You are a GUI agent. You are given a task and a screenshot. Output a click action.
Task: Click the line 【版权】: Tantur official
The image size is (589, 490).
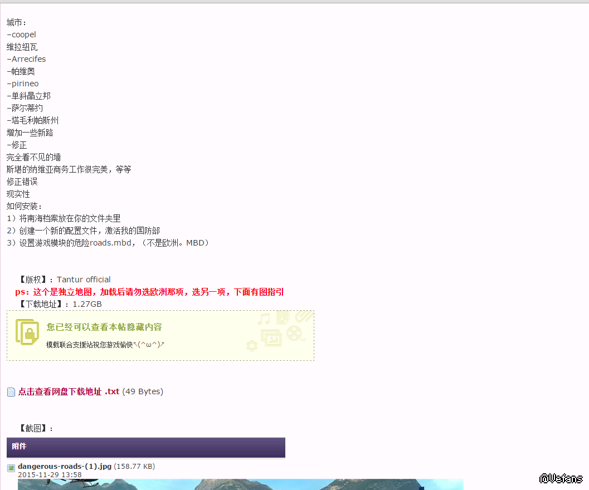[65, 280]
